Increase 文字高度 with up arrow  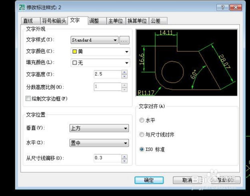[124, 72]
